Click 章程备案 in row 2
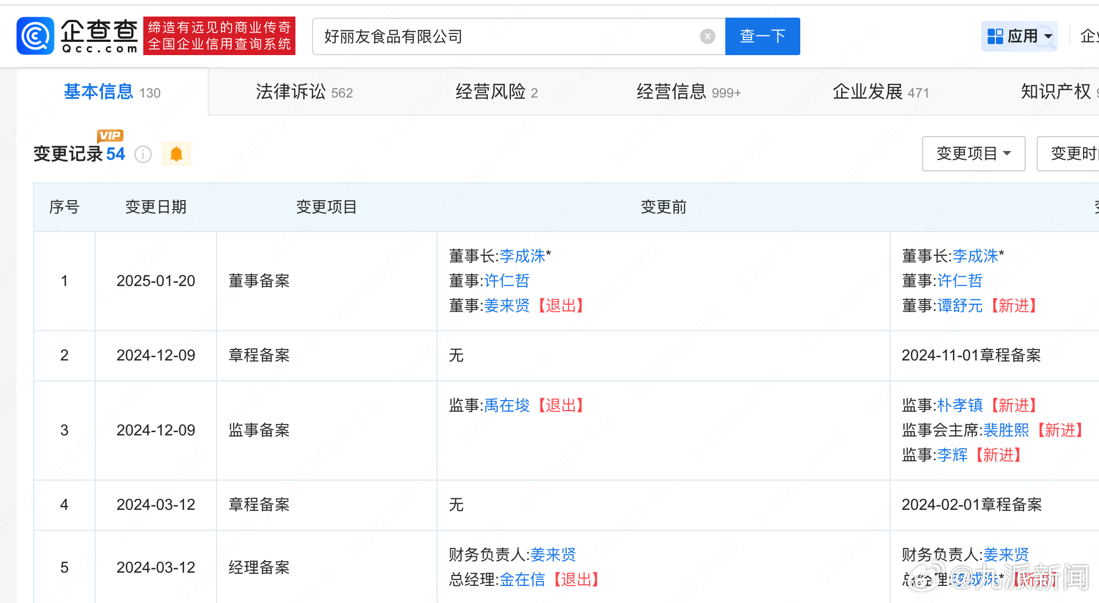This screenshot has height=603, width=1099. click(259, 356)
